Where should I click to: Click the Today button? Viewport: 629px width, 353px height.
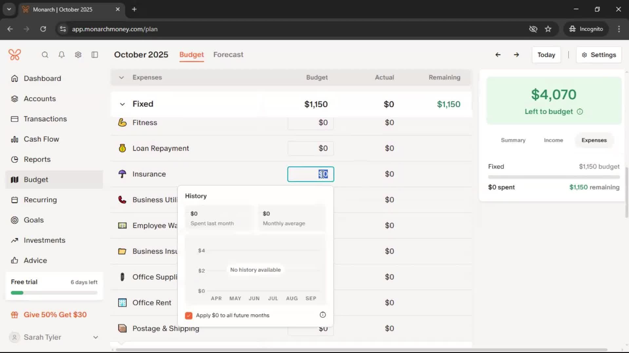546,55
